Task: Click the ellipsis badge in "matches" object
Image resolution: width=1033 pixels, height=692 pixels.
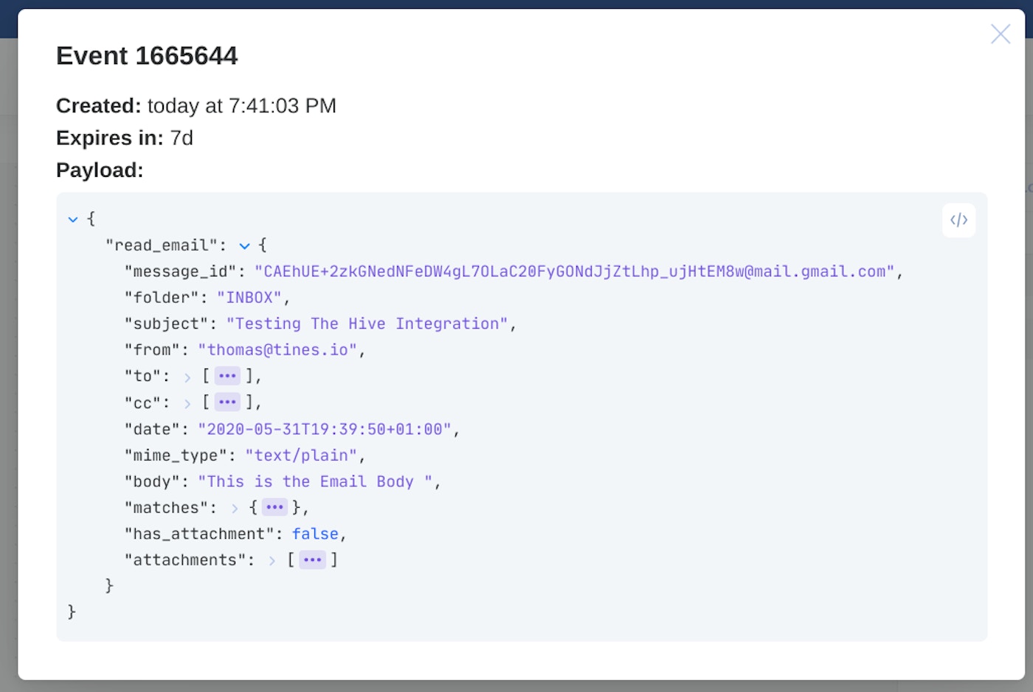Action: (274, 507)
